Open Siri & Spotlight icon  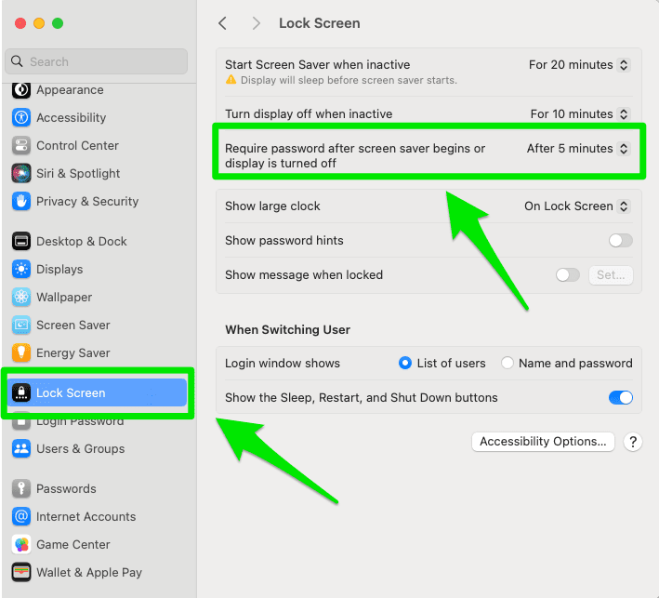(x=20, y=174)
